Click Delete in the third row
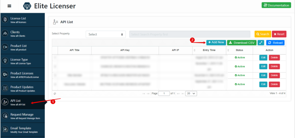 pyautogui.click(x=274, y=75)
